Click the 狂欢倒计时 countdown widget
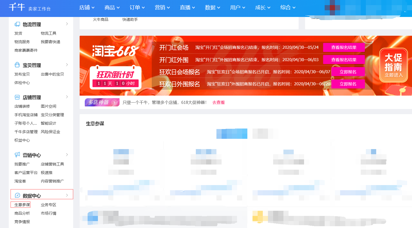This screenshot has height=228, width=412. tap(115, 77)
